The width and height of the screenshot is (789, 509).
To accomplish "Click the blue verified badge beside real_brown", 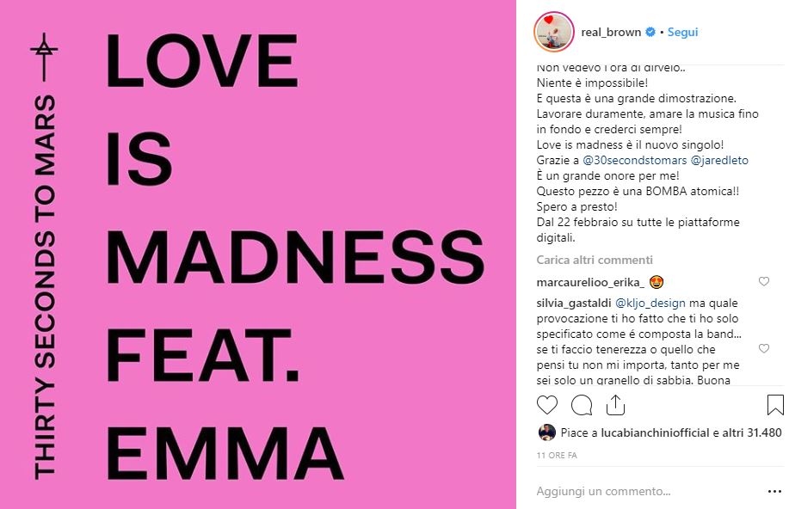I will 650,32.
